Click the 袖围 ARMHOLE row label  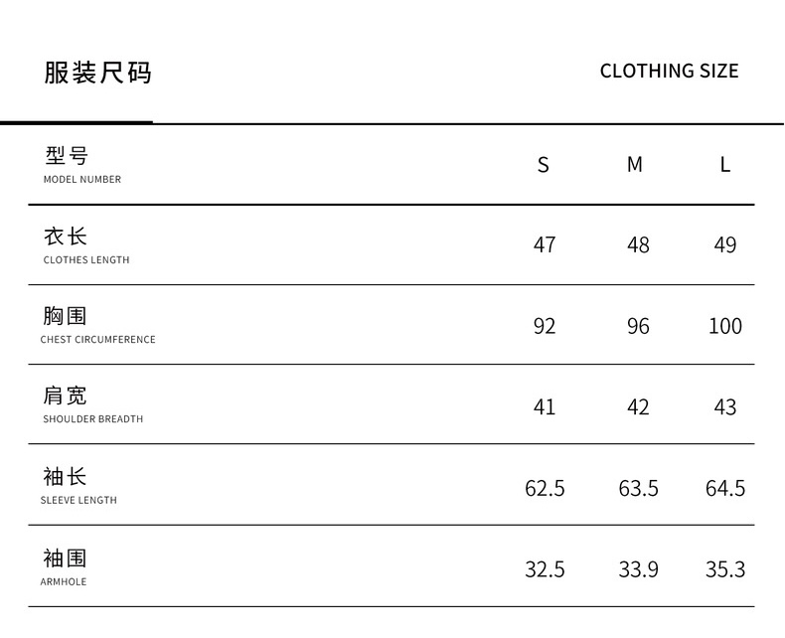click(64, 567)
